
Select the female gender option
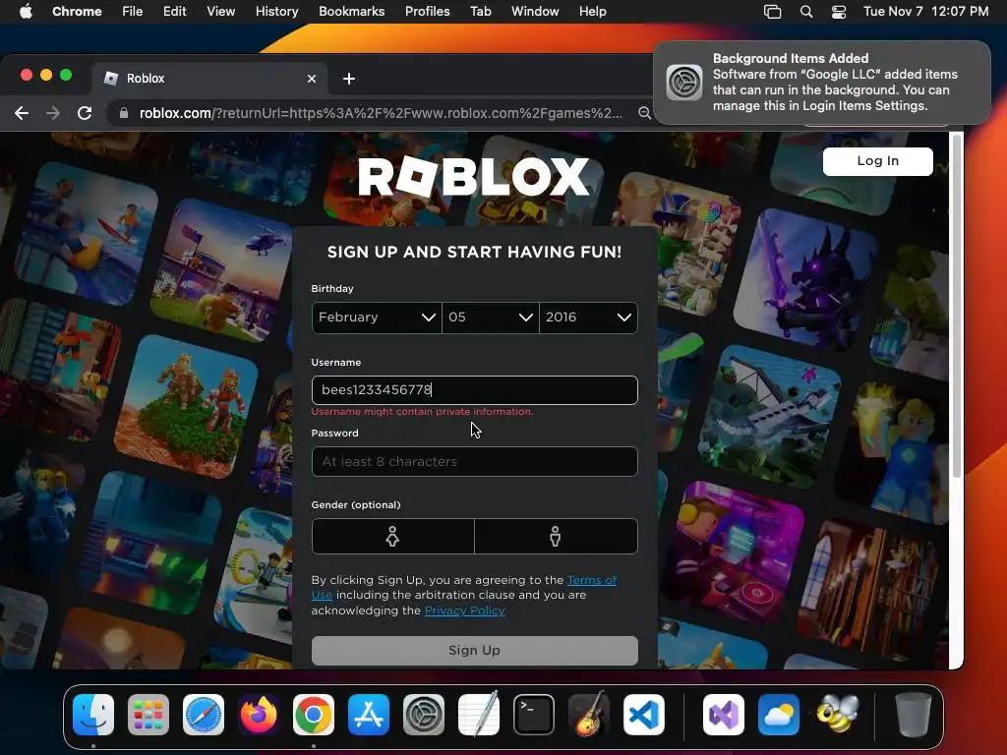click(392, 536)
